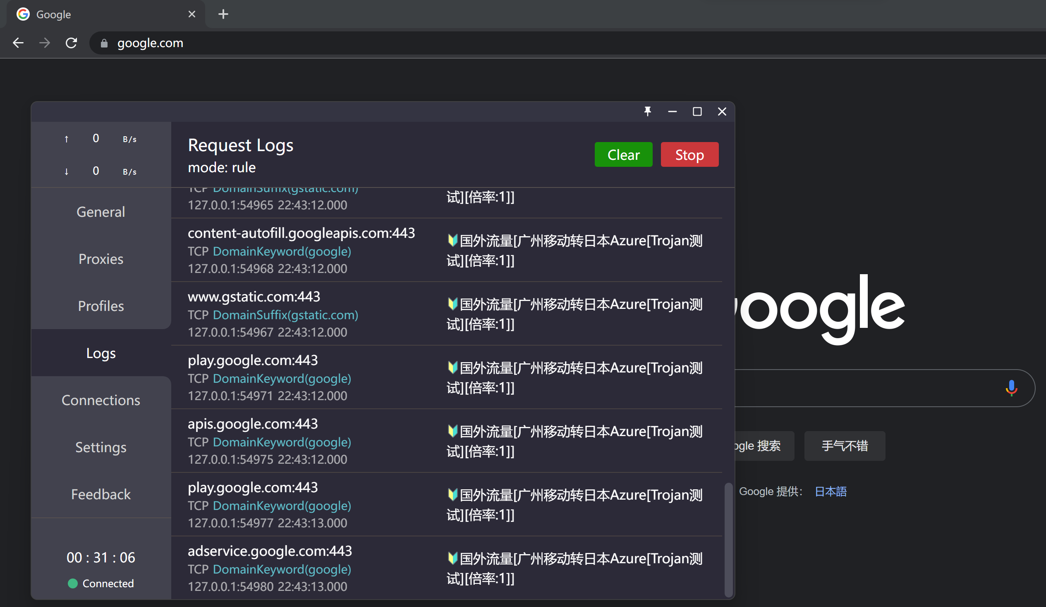View site security lock info
This screenshot has height=607, width=1046.
(x=104, y=43)
